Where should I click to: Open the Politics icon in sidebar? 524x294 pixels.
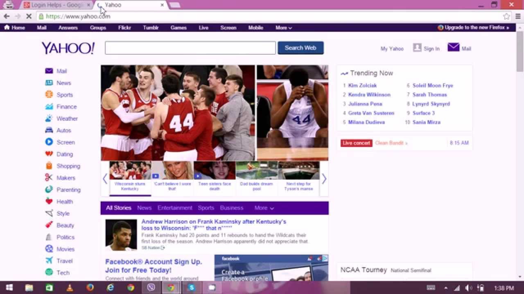(49, 237)
